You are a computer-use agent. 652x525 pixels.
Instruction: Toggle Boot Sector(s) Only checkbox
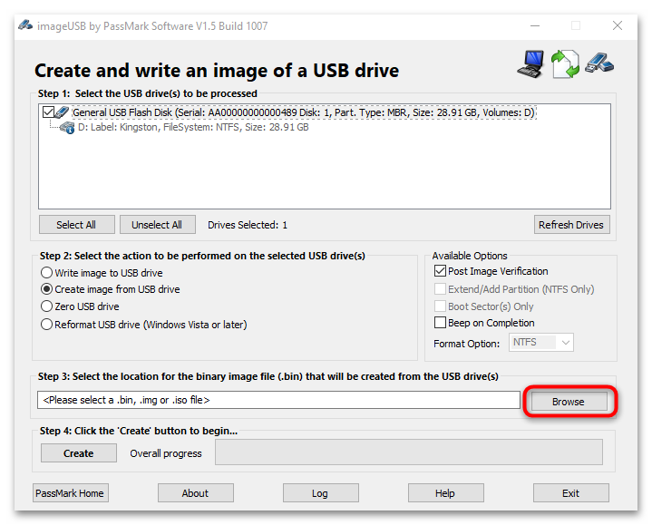(440, 306)
